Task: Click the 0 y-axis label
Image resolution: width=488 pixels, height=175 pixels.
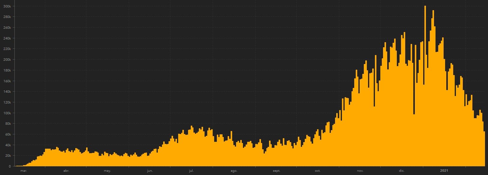Action: point(10,166)
